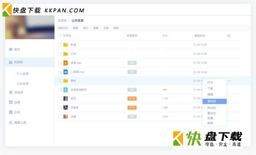Click the highlighted row's yellow folder icon

coord(66,80)
